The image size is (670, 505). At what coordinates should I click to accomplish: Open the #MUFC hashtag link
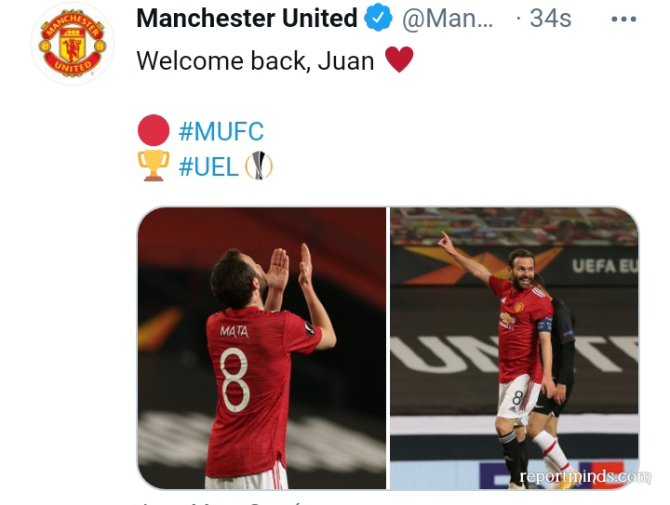pyautogui.click(x=221, y=131)
